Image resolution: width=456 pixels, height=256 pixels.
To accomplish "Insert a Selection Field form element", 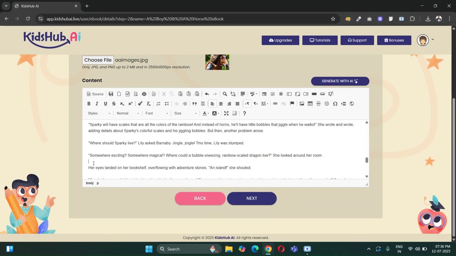I will 306,94.
